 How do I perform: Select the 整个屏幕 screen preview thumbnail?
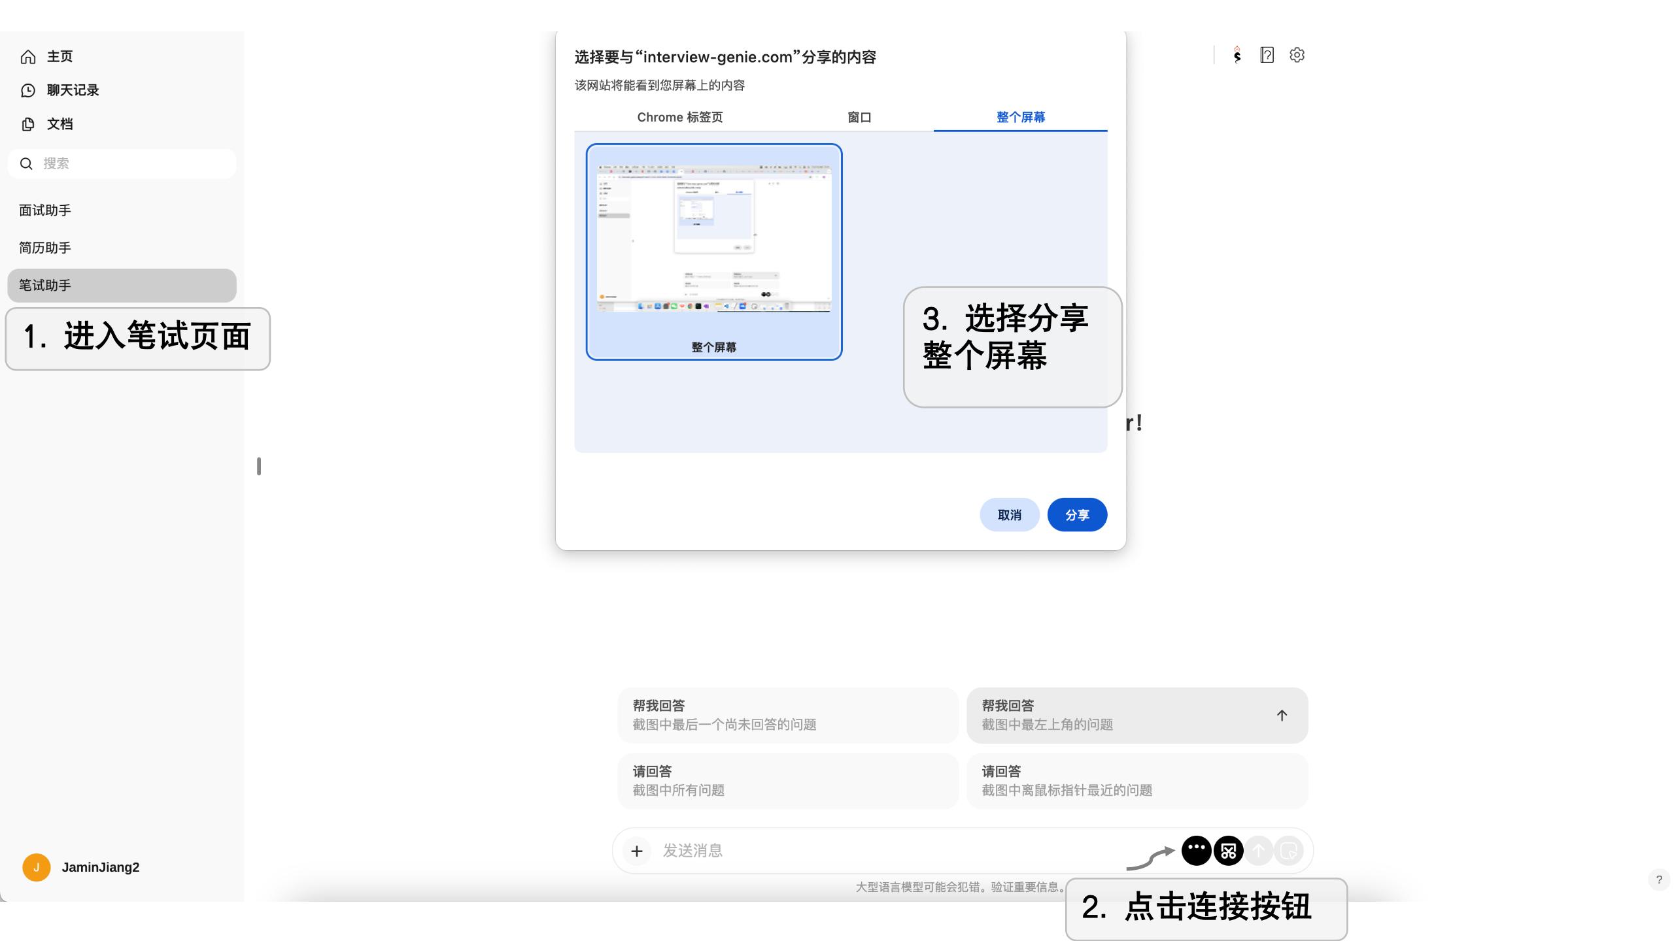click(713, 252)
